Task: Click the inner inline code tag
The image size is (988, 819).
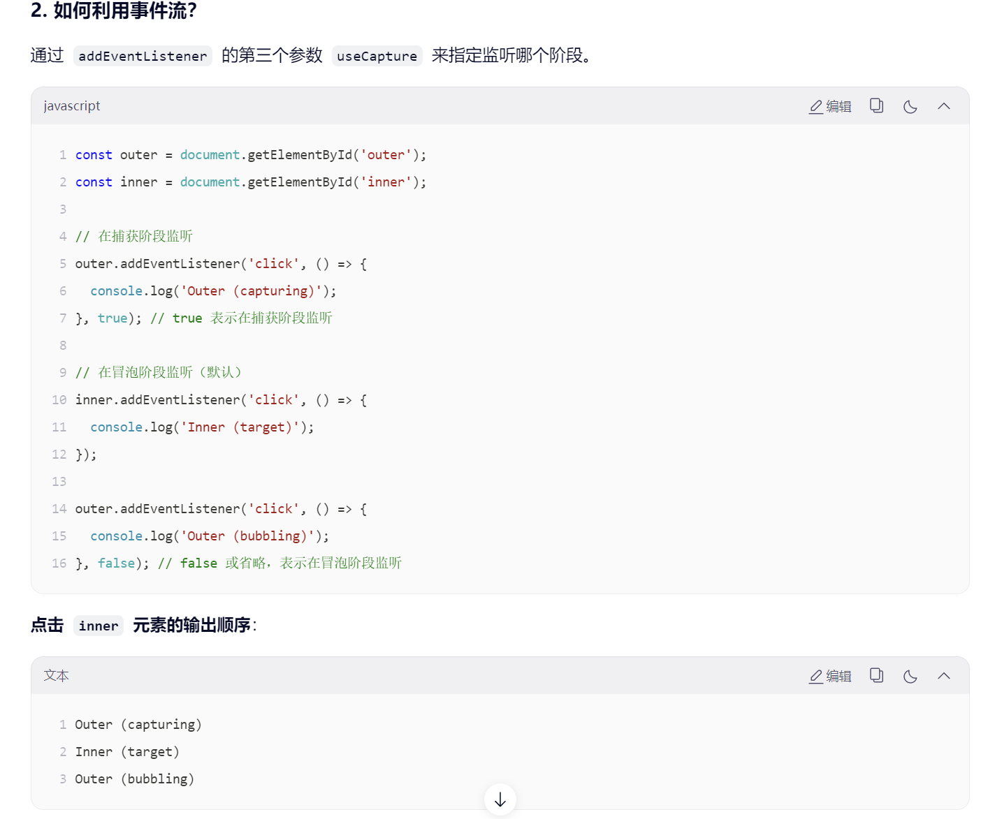Action: pyautogui.click(x=99, y=626)
